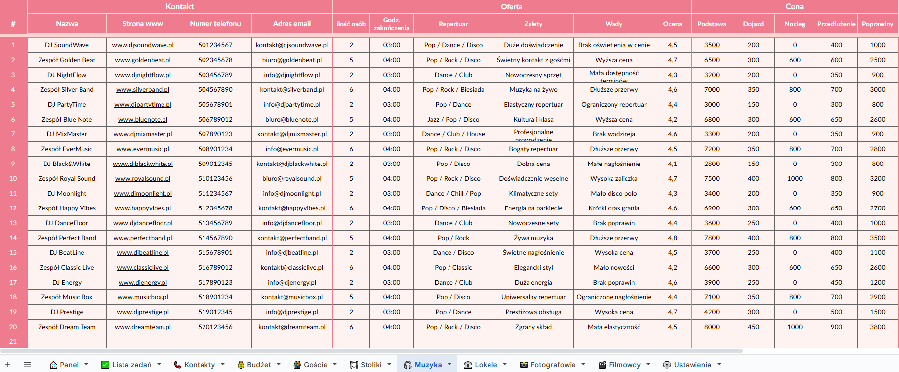Click the building icon on Lokale tab

click(x=468, y=365)
